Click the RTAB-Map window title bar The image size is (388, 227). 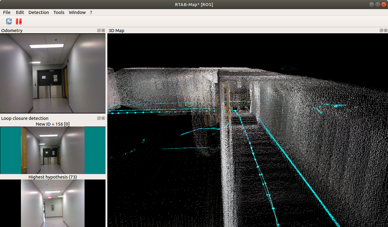194,4
